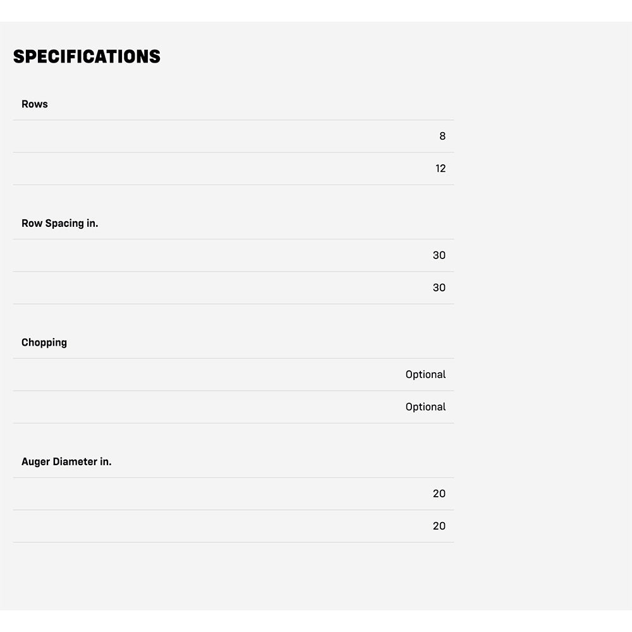Screen dimensions: 632x632
Task: Click the value 8 under Rows
Action: click(442, 137)
